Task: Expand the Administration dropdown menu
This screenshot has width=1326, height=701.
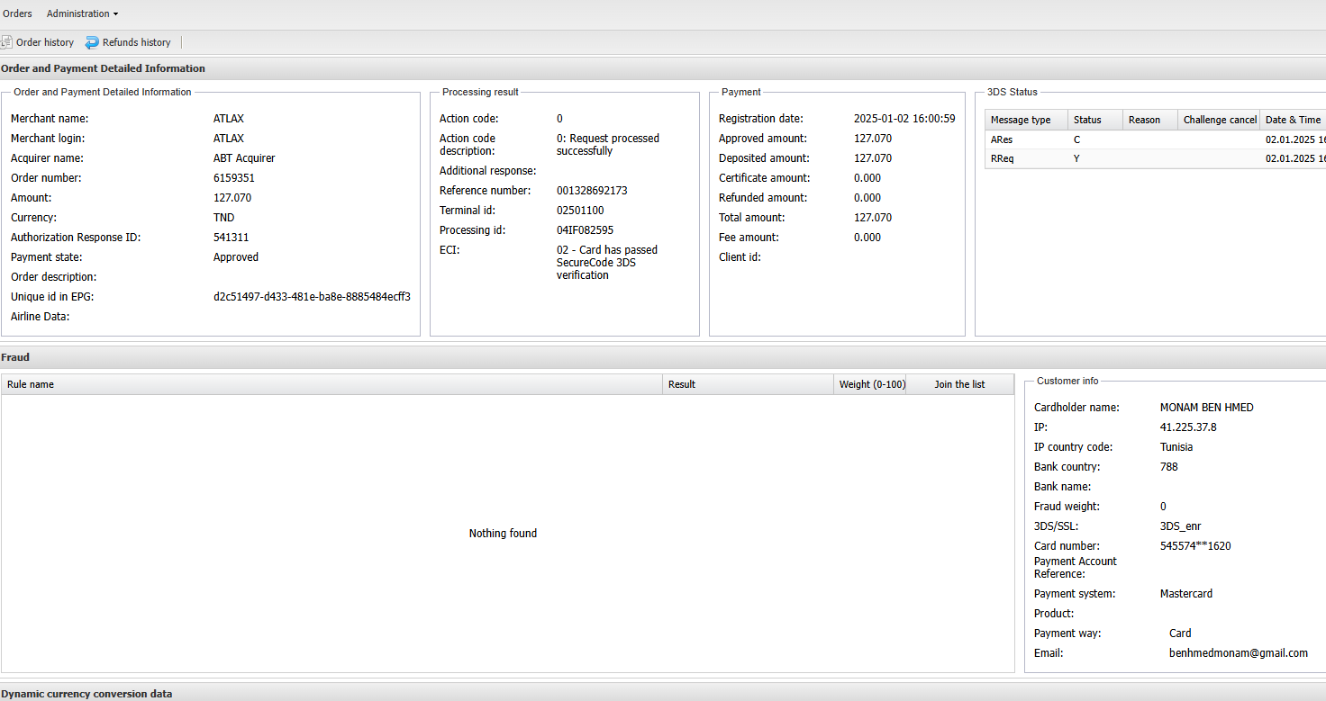Action: click(x=82, y=13)
